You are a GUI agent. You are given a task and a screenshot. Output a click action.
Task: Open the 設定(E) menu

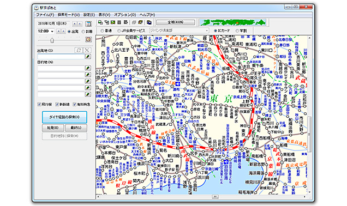coord(89,15)
